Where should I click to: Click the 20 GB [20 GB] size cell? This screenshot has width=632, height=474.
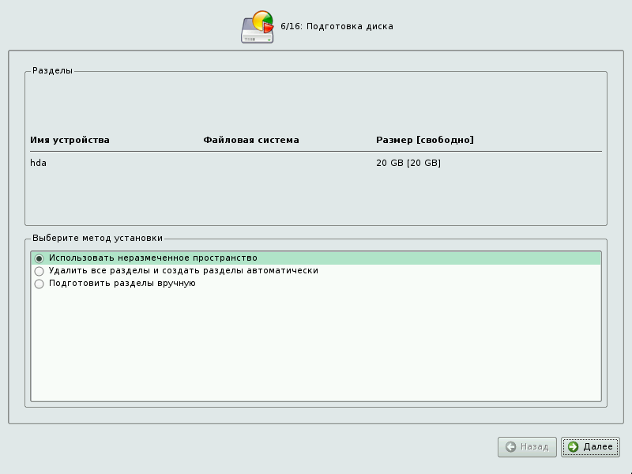pyautogui.click(x=408, y=164)
